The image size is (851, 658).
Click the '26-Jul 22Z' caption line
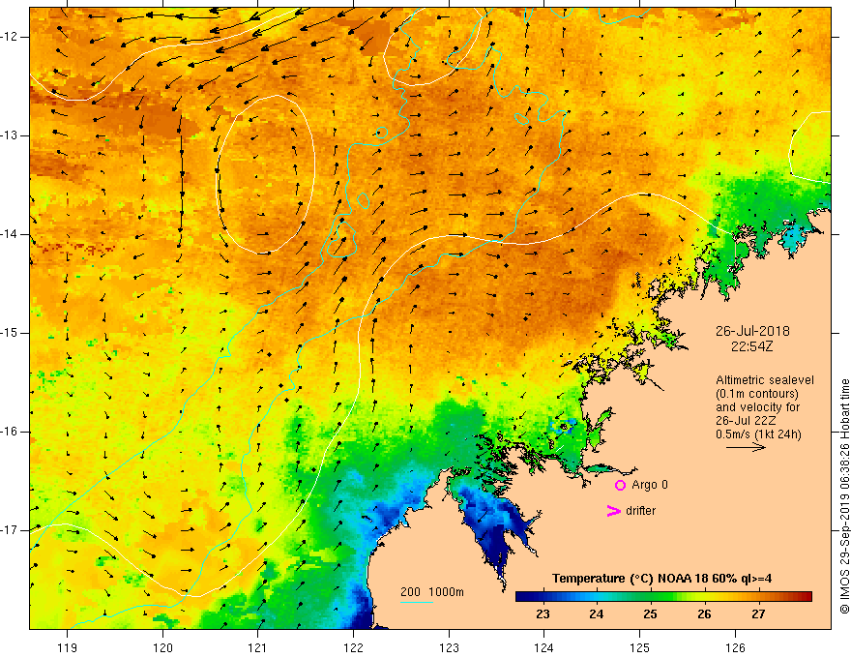(x=747, y=421)
